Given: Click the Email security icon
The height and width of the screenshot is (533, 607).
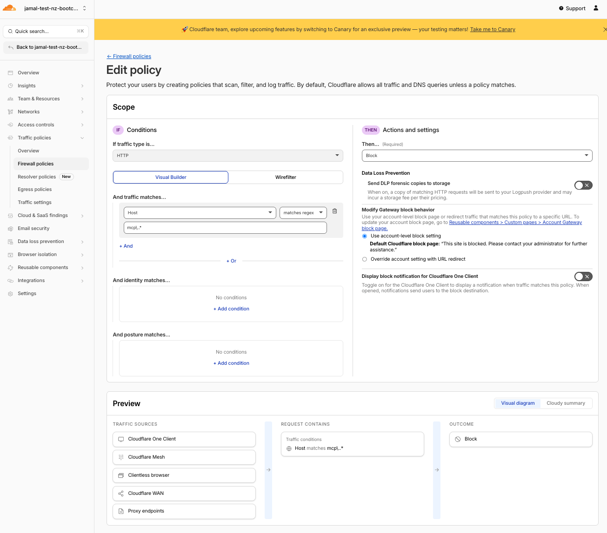Looking at the screenshot, I should tap(10, 229).
